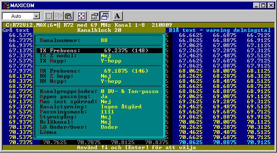
Task: Select the Kanalgruppsindex row
Action: point(99,91)
